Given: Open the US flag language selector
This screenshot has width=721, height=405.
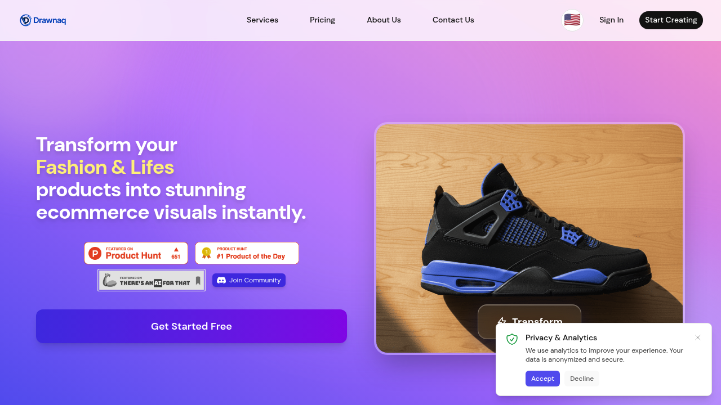Looking at the screenshot, I should point(572,20).
